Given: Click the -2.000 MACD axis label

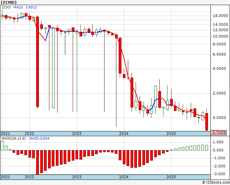Looking at the screenshot, I should point(219,166).
